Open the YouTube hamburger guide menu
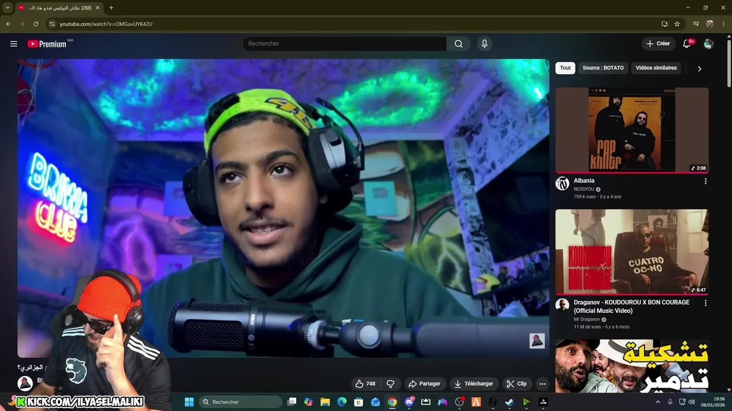The height and width of the screenshot is (411, 732). (14, 44)
